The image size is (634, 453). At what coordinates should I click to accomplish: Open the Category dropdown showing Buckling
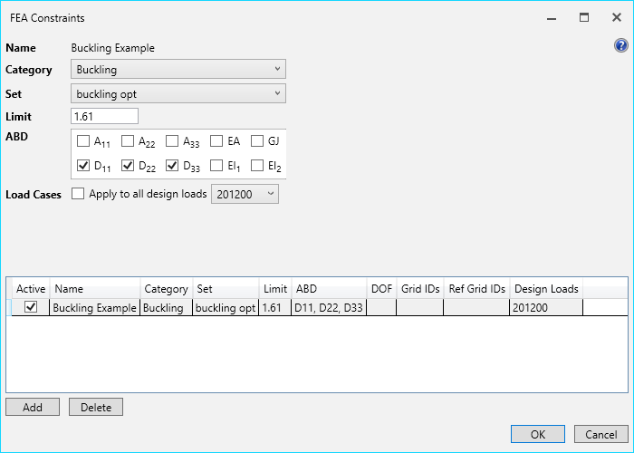point(178,69)
